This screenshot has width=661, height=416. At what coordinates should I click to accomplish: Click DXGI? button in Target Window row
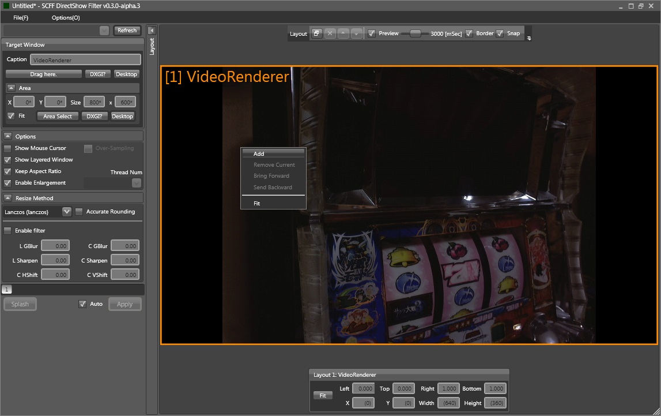pyautogui.click(x=98, y=74)
